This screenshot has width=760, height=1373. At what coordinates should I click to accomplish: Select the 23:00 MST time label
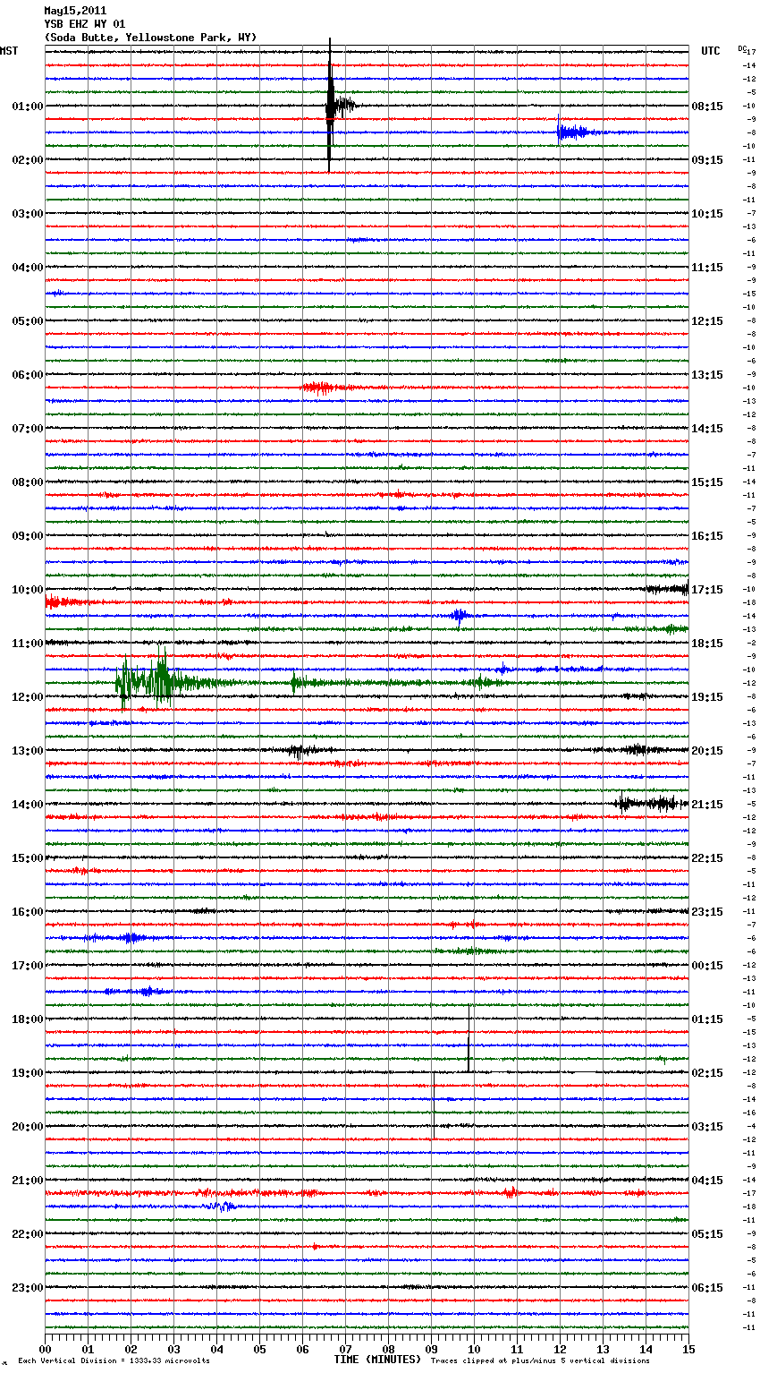point(28,1288)
